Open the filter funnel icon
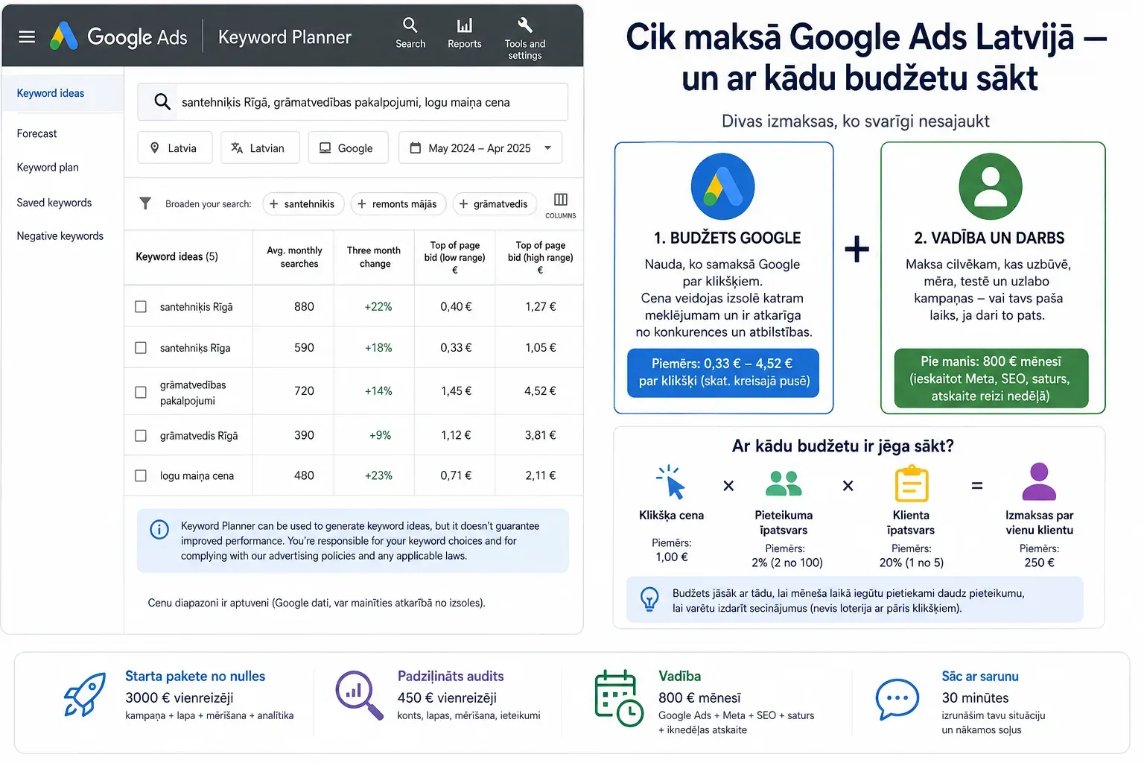This screenshot has width=1144, height=763. point(145,203)
